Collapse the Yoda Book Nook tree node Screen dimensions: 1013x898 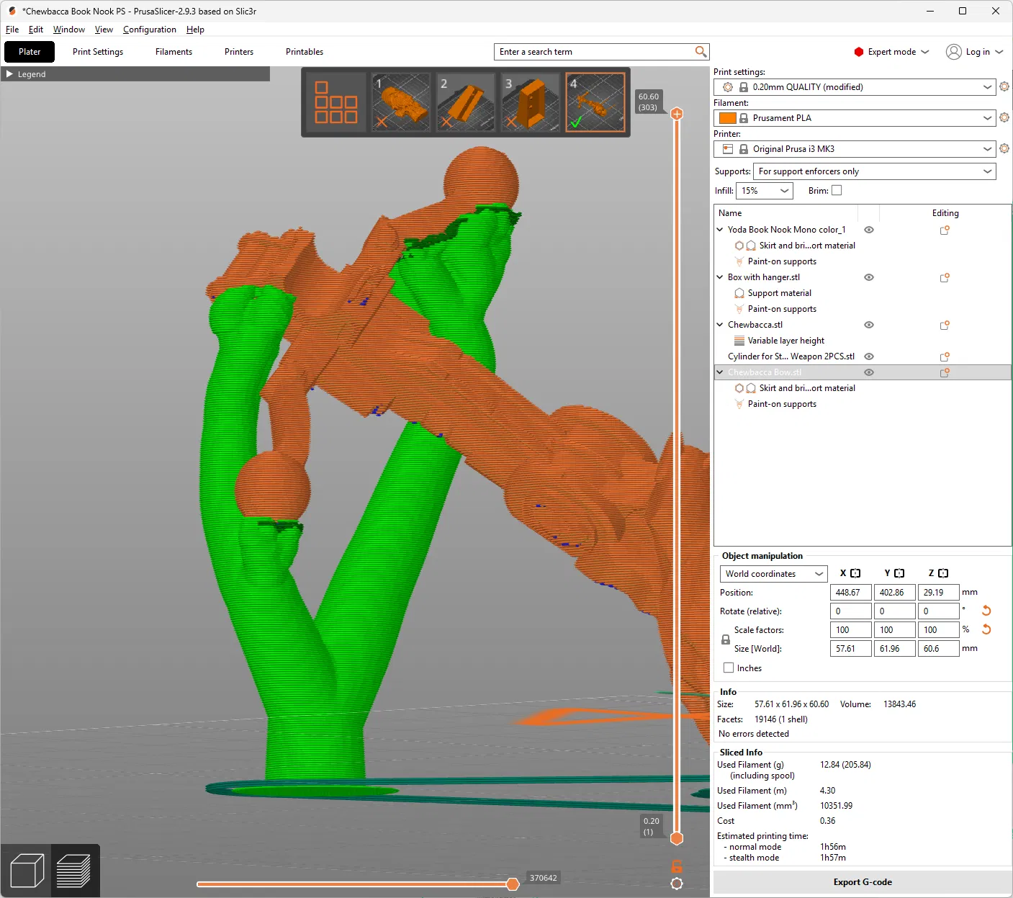(720, 230)
